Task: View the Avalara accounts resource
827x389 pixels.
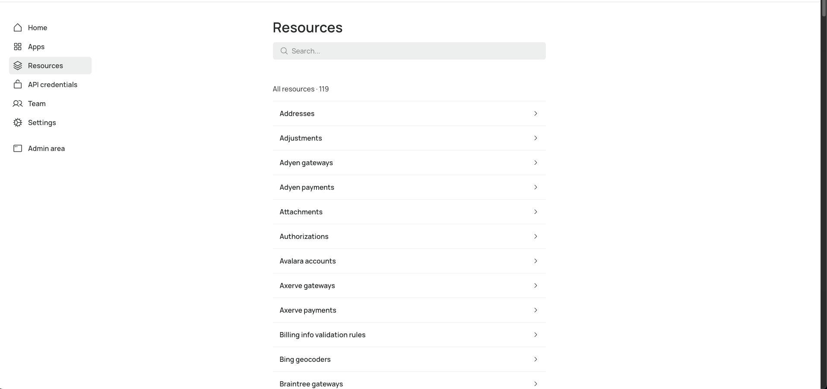Action: point(409,261)
